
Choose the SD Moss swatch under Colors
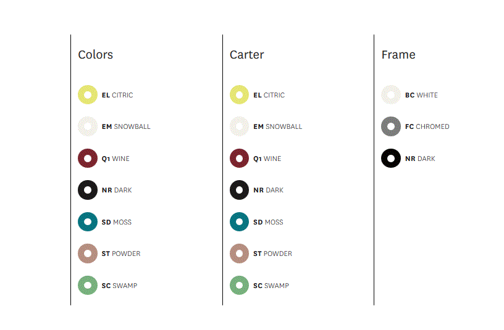tap(88, 222)
